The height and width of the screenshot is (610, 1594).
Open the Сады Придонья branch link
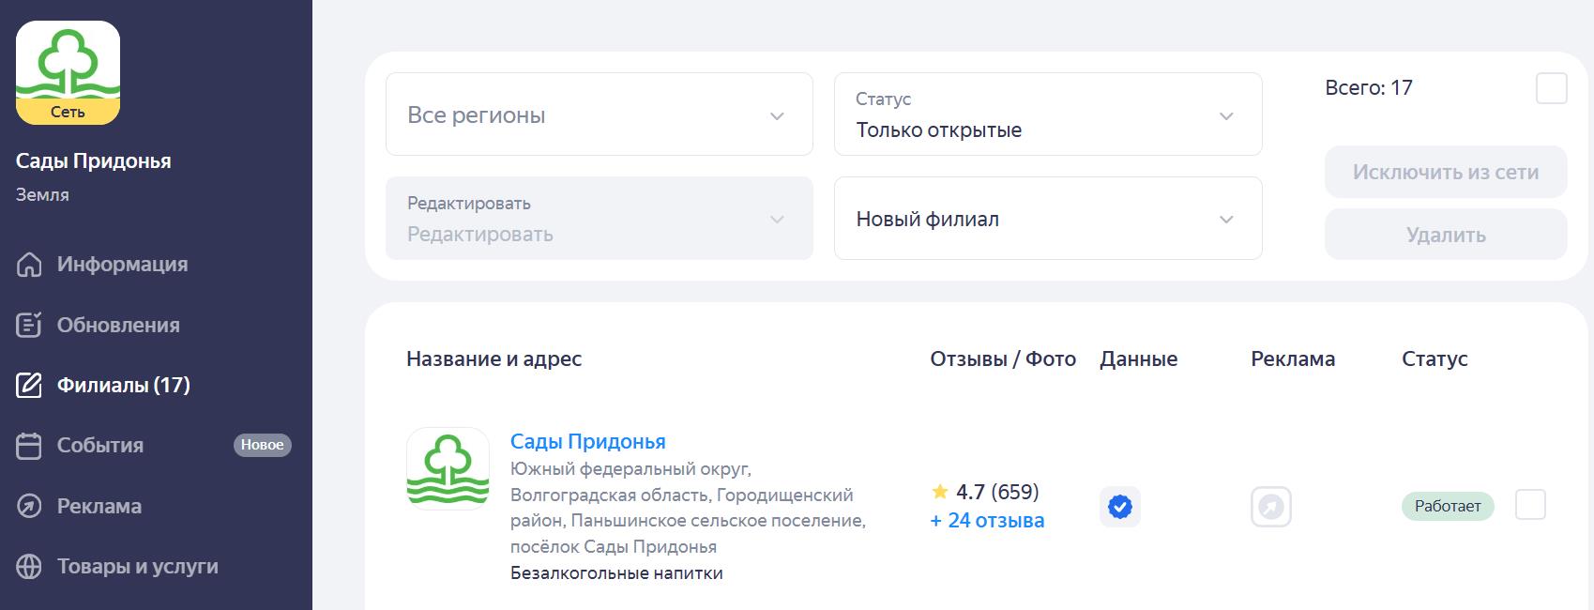coord(588,441)
